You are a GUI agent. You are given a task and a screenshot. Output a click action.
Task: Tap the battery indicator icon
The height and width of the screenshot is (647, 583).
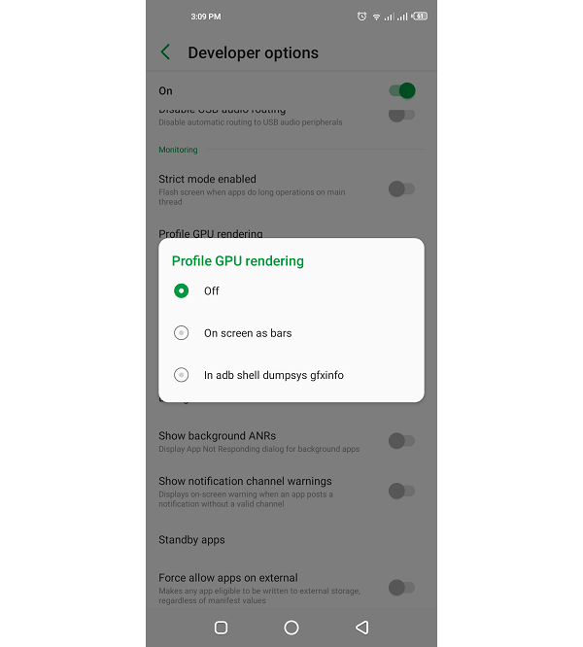click(420, 17)
